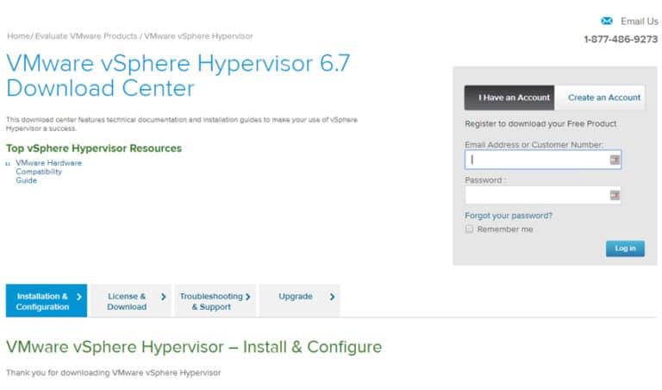Viewport: 662px width, 390px height.
Task: Click the Log in button
Action: click(x=625, y=248)
